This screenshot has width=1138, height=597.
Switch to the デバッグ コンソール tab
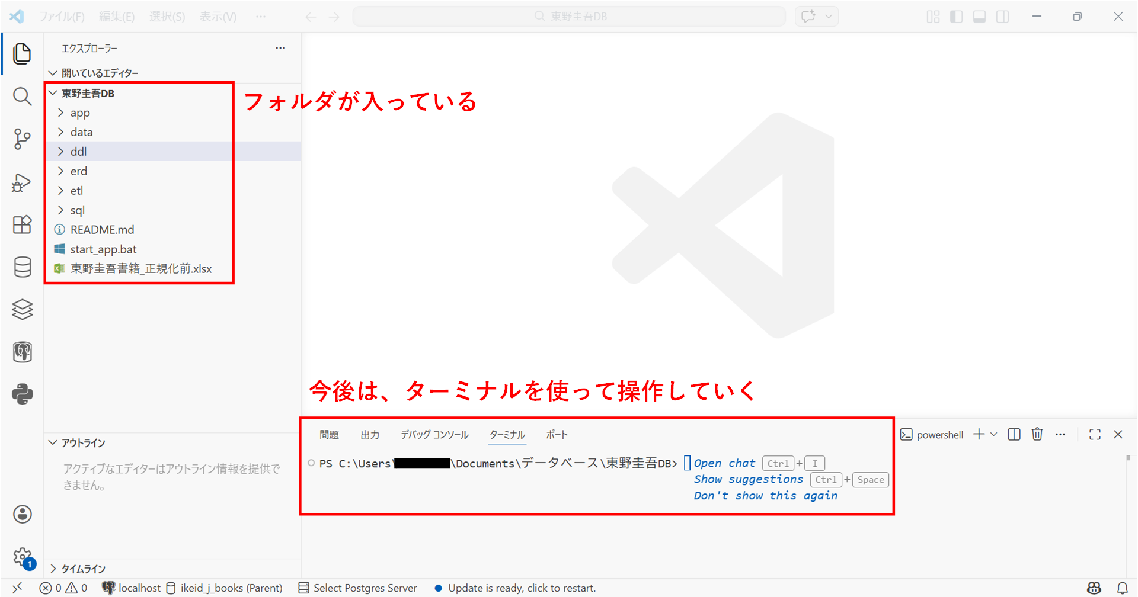tap(434, 435)
